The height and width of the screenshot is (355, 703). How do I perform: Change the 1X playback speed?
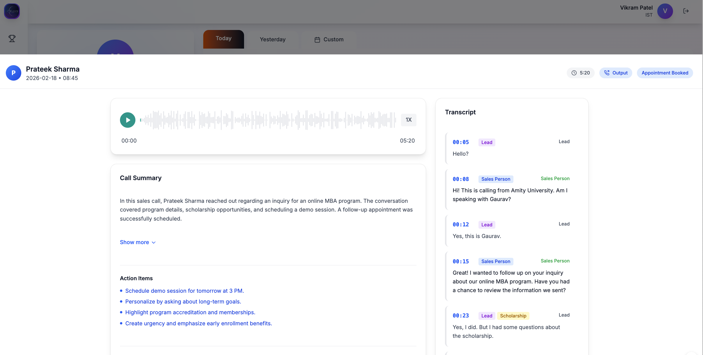click(x=408, y=120)
